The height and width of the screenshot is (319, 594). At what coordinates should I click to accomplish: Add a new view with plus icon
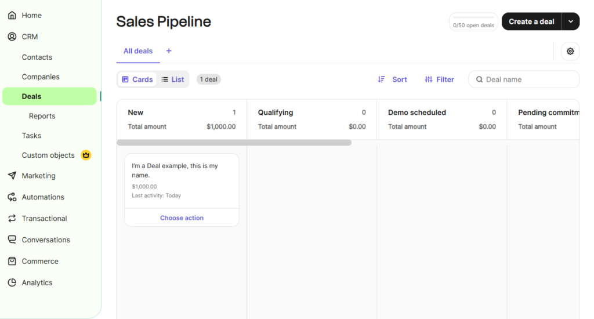point(169,51)
